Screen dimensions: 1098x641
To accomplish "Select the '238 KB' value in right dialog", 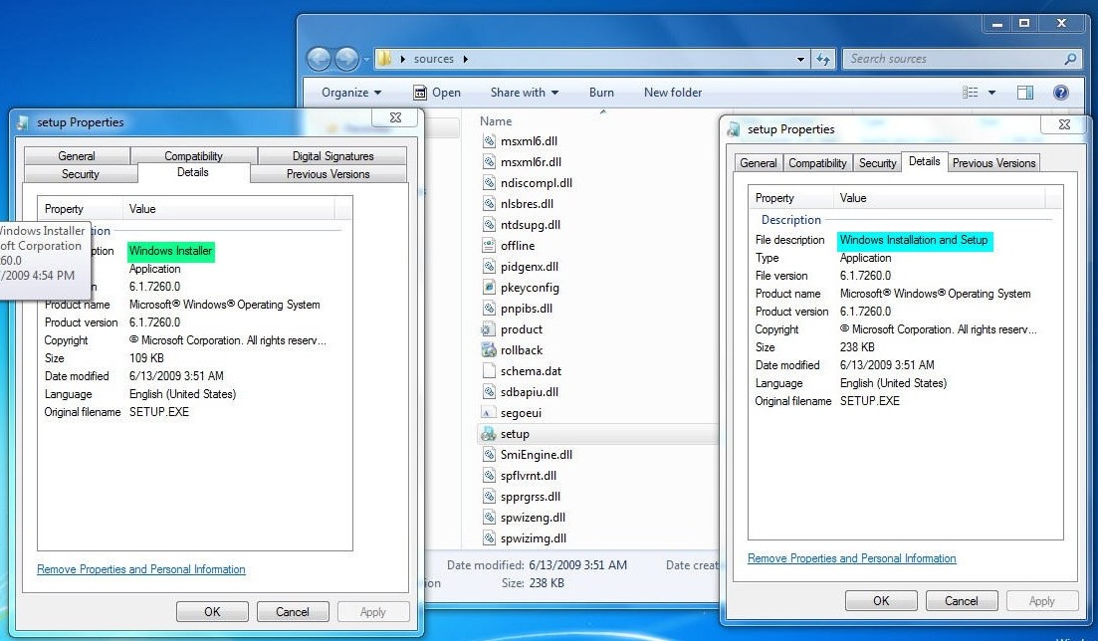I will pyautogui.click(x=857, y=346).
